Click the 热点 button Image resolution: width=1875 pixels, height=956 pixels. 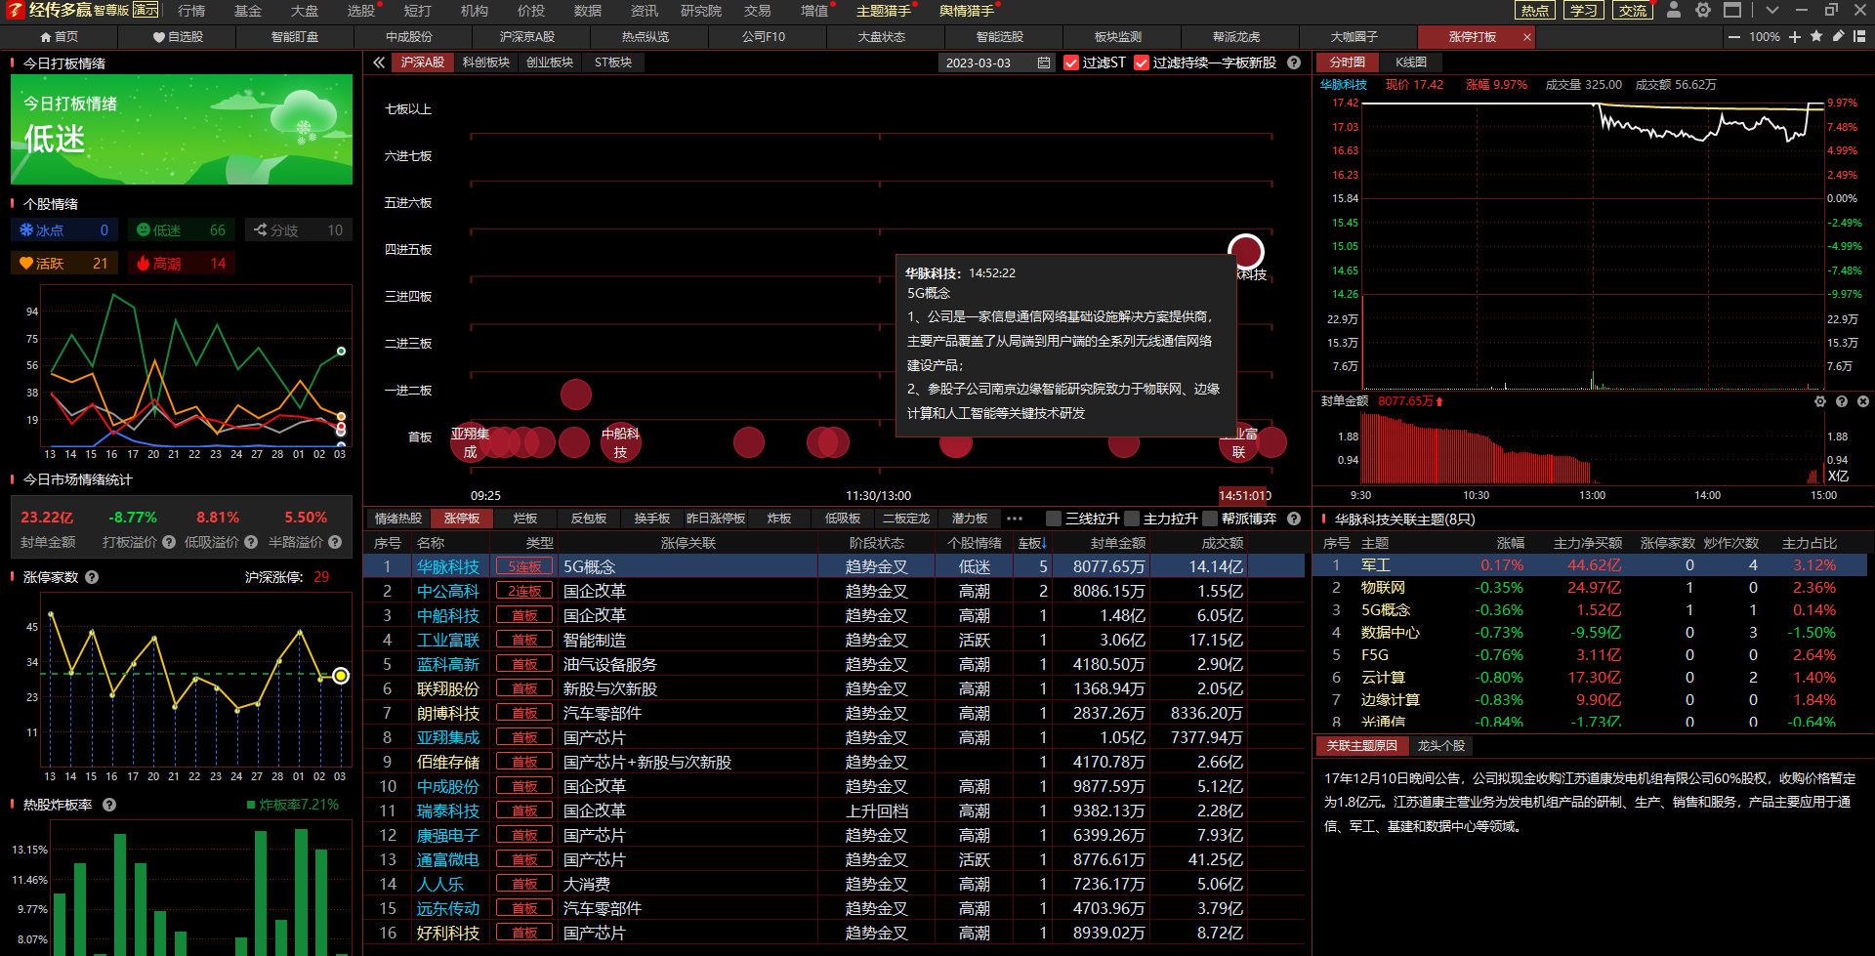coord(1535,11)
